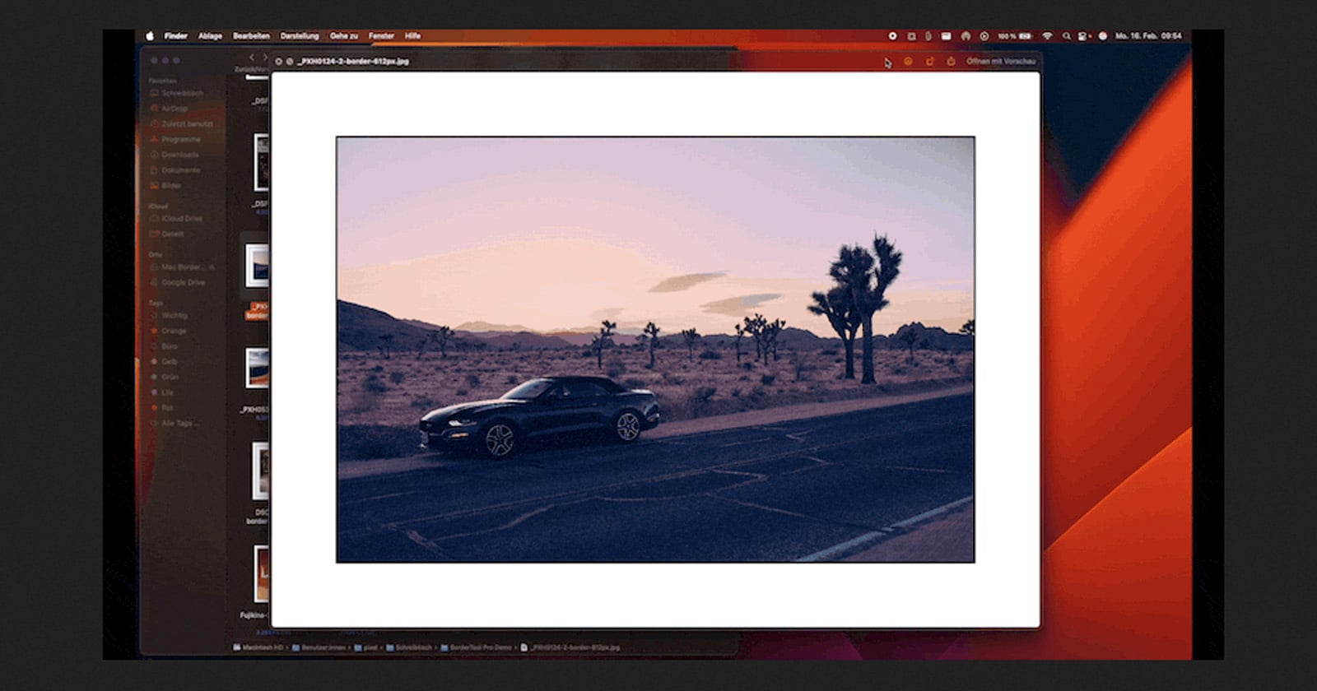Click 'Öffnen mit Vorschau' button

[x=1000, y=62]
